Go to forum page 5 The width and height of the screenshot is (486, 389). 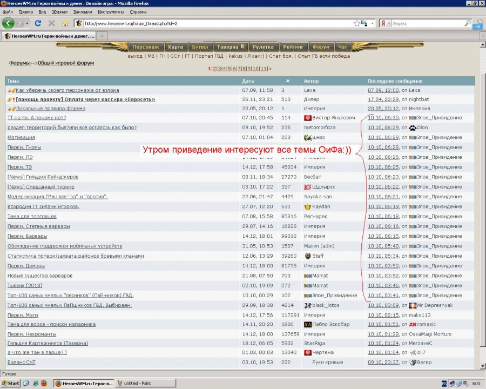(x=229, y=69)
